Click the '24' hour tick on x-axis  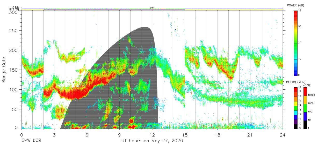pos(283,135)
